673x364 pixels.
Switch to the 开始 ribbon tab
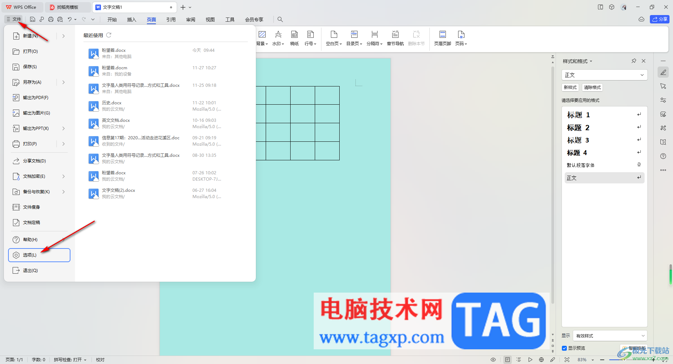pyautogui.click(x=112, y=20)
